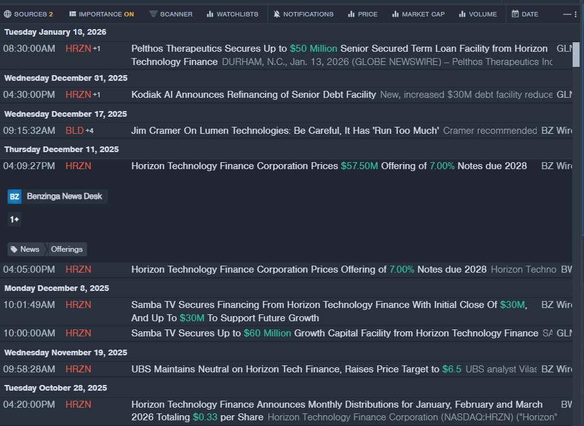Click the Market Cap chart icon
Viewport: 584px width, 426px height.
[394, 14]
